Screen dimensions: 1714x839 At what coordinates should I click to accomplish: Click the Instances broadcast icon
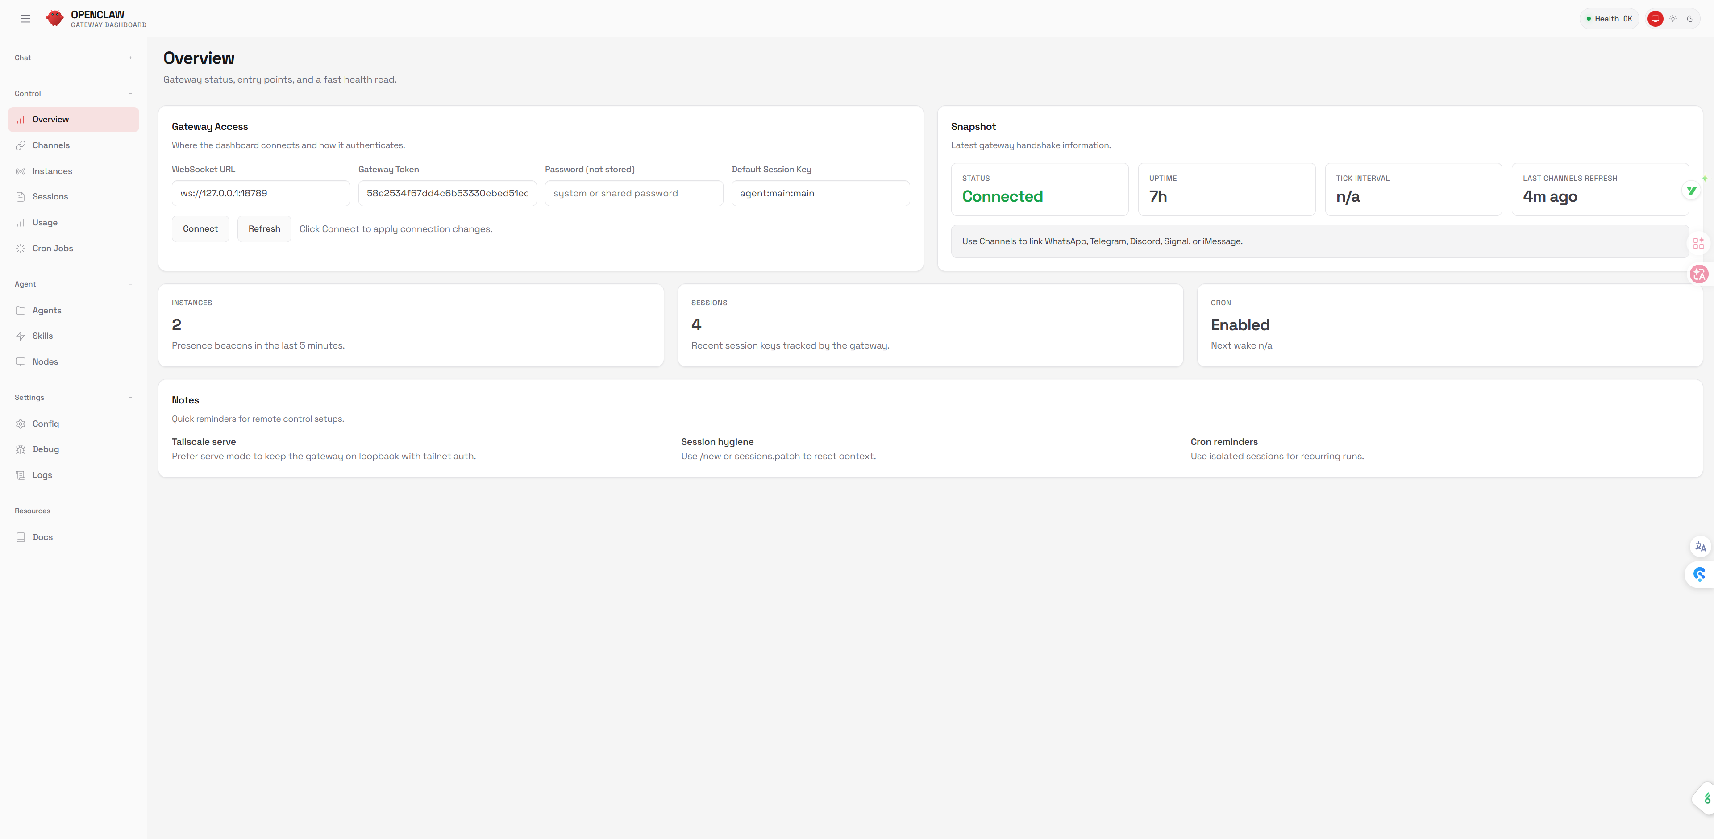coord(21,171)
